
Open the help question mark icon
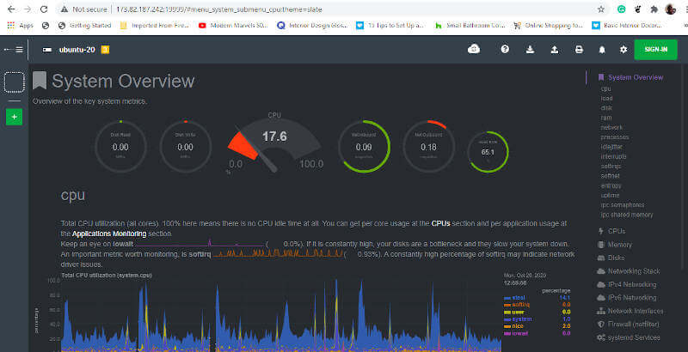click(505, 50)
